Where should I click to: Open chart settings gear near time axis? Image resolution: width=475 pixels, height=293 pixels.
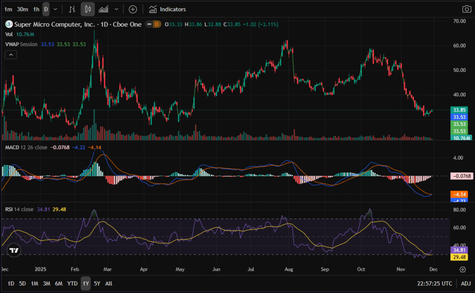pos(462,269)
